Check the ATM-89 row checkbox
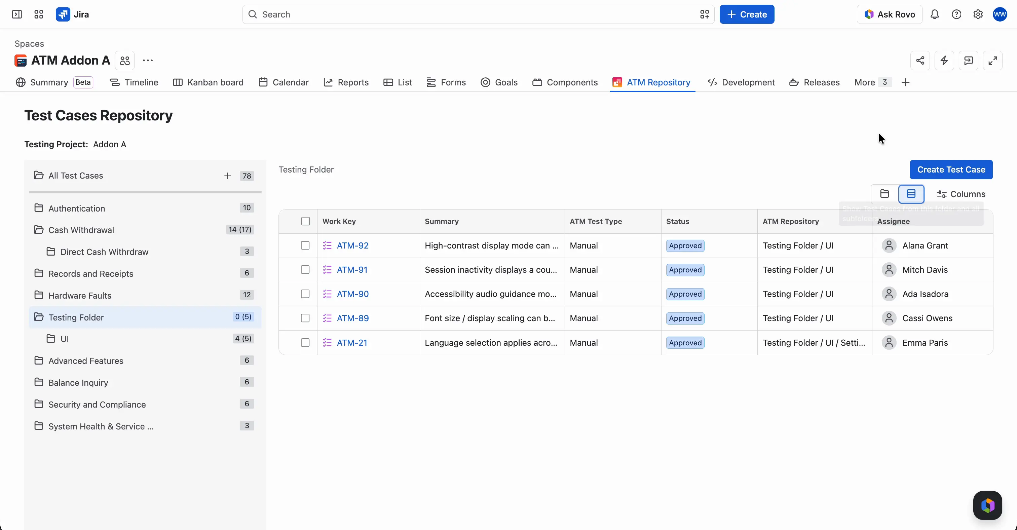Image resolution: width=1017 pixels, height=530 pixels. pos(305,318)
